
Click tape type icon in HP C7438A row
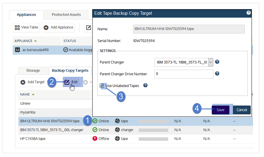click(x=117, y=138)
